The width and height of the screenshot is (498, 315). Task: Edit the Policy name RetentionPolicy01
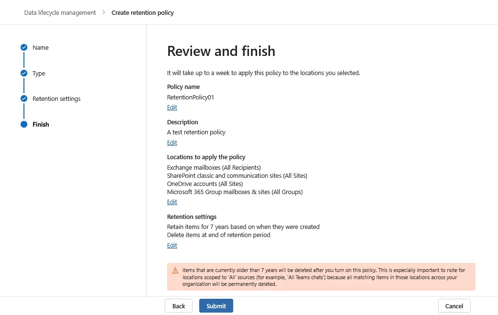(x=172, y=107)
